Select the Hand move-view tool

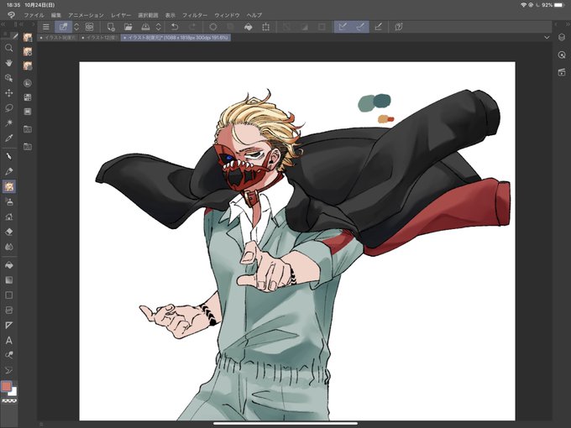pyautogui.click(x=8, y=63)
